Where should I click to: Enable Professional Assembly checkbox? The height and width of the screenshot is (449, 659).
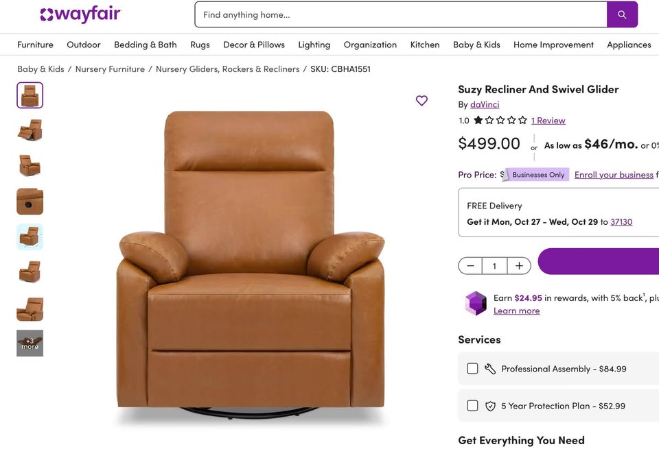click(472, 369)
